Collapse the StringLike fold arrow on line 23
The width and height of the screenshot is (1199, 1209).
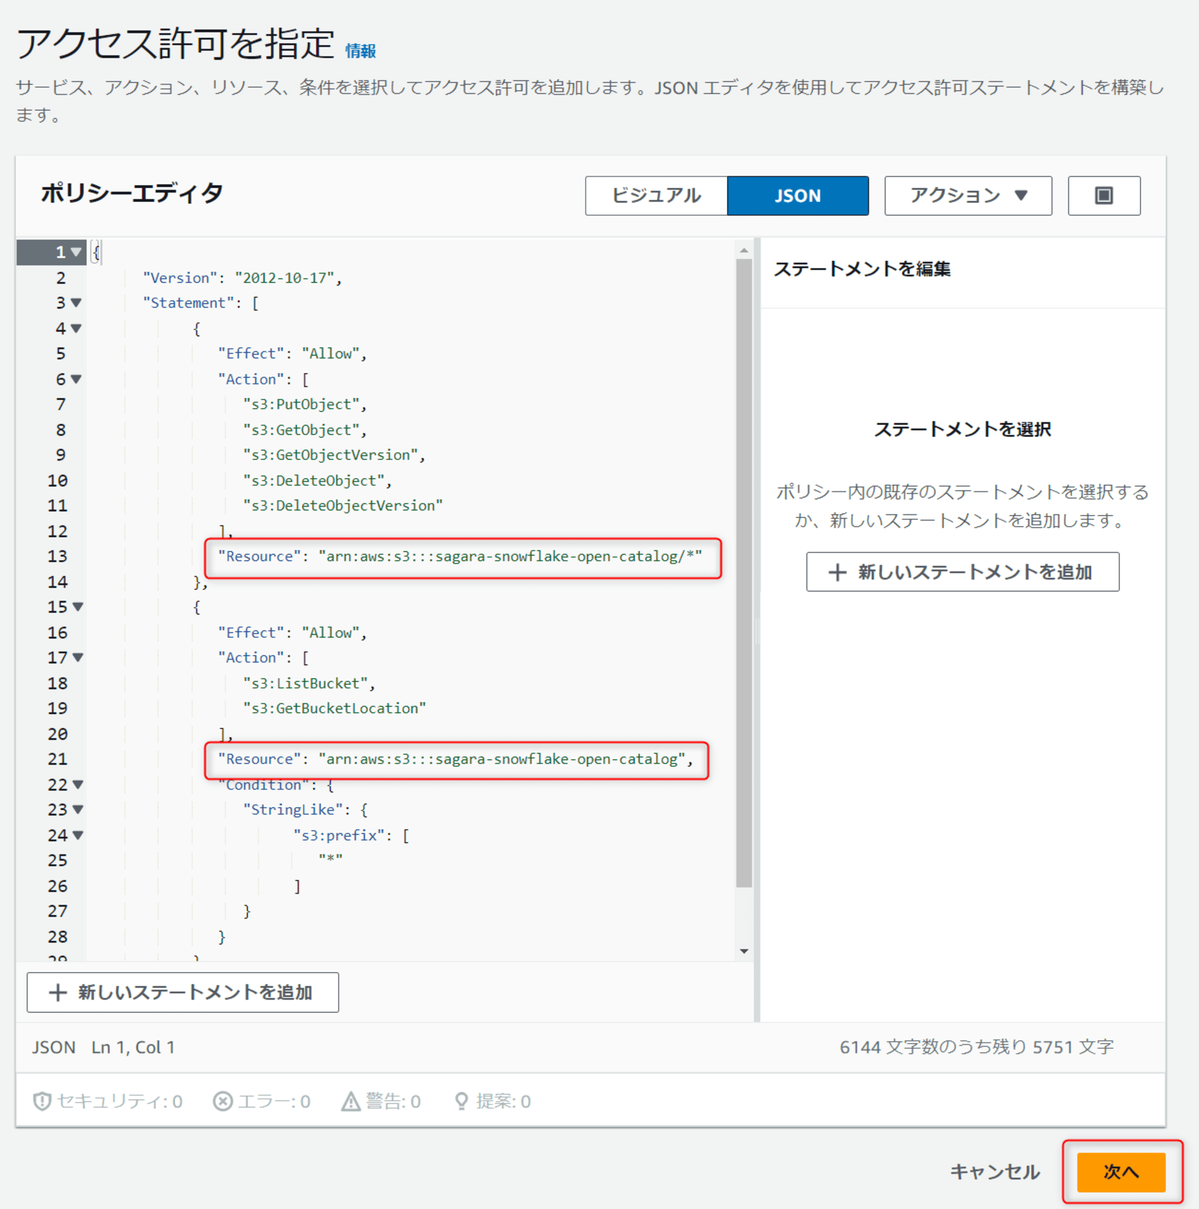pyautogui.click(x=78, y=810)
